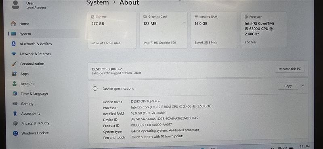This screenshot has width=323, height=149.
Task: Click the info icon beside Device specifications
Action: pos(95,89)
